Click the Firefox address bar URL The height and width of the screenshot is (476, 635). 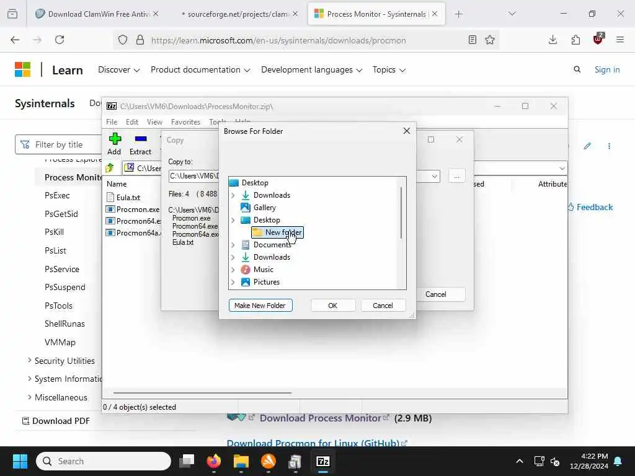(278, 40)
